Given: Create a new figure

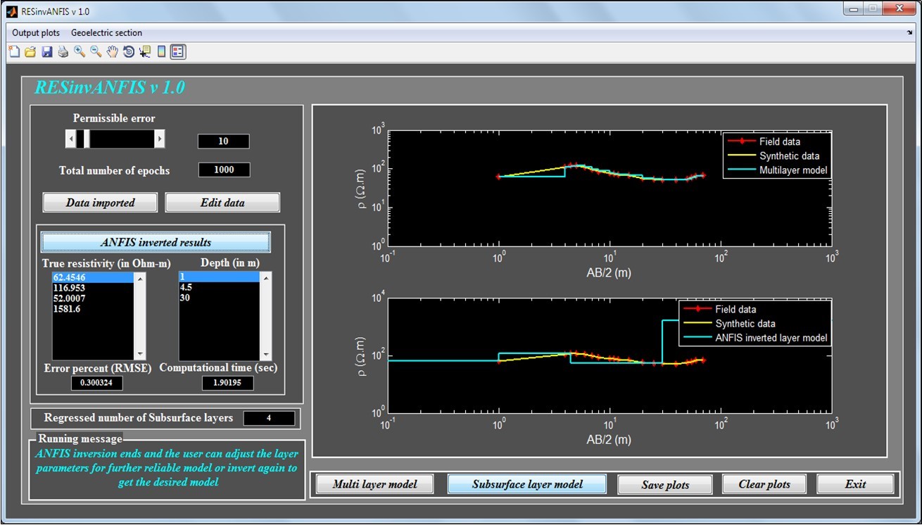Looking at the screenshot, I should pyautogui.click(x=13, y=51).
